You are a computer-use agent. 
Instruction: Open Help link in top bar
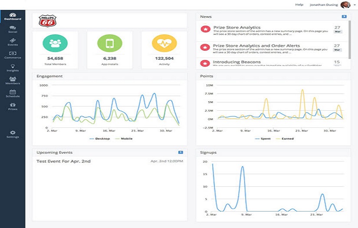[x=299, y=5]
